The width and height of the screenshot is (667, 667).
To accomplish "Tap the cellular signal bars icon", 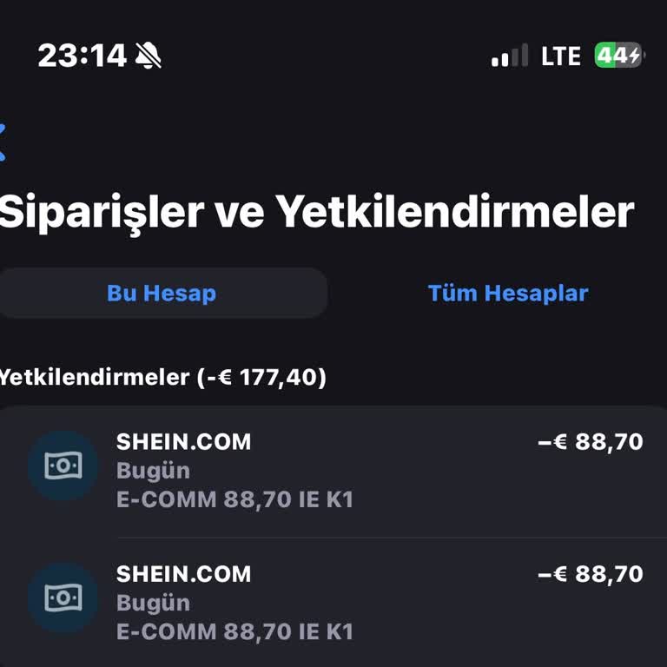I will tap(510, 56).
